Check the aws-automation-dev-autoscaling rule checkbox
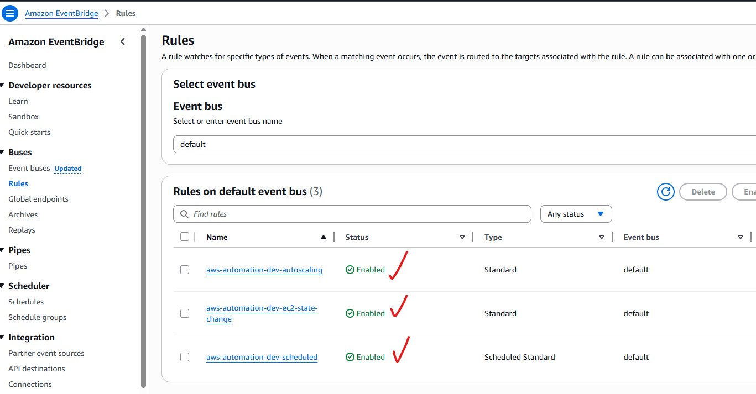The width and height of the screenshot is (756, 394). (185, 270)
